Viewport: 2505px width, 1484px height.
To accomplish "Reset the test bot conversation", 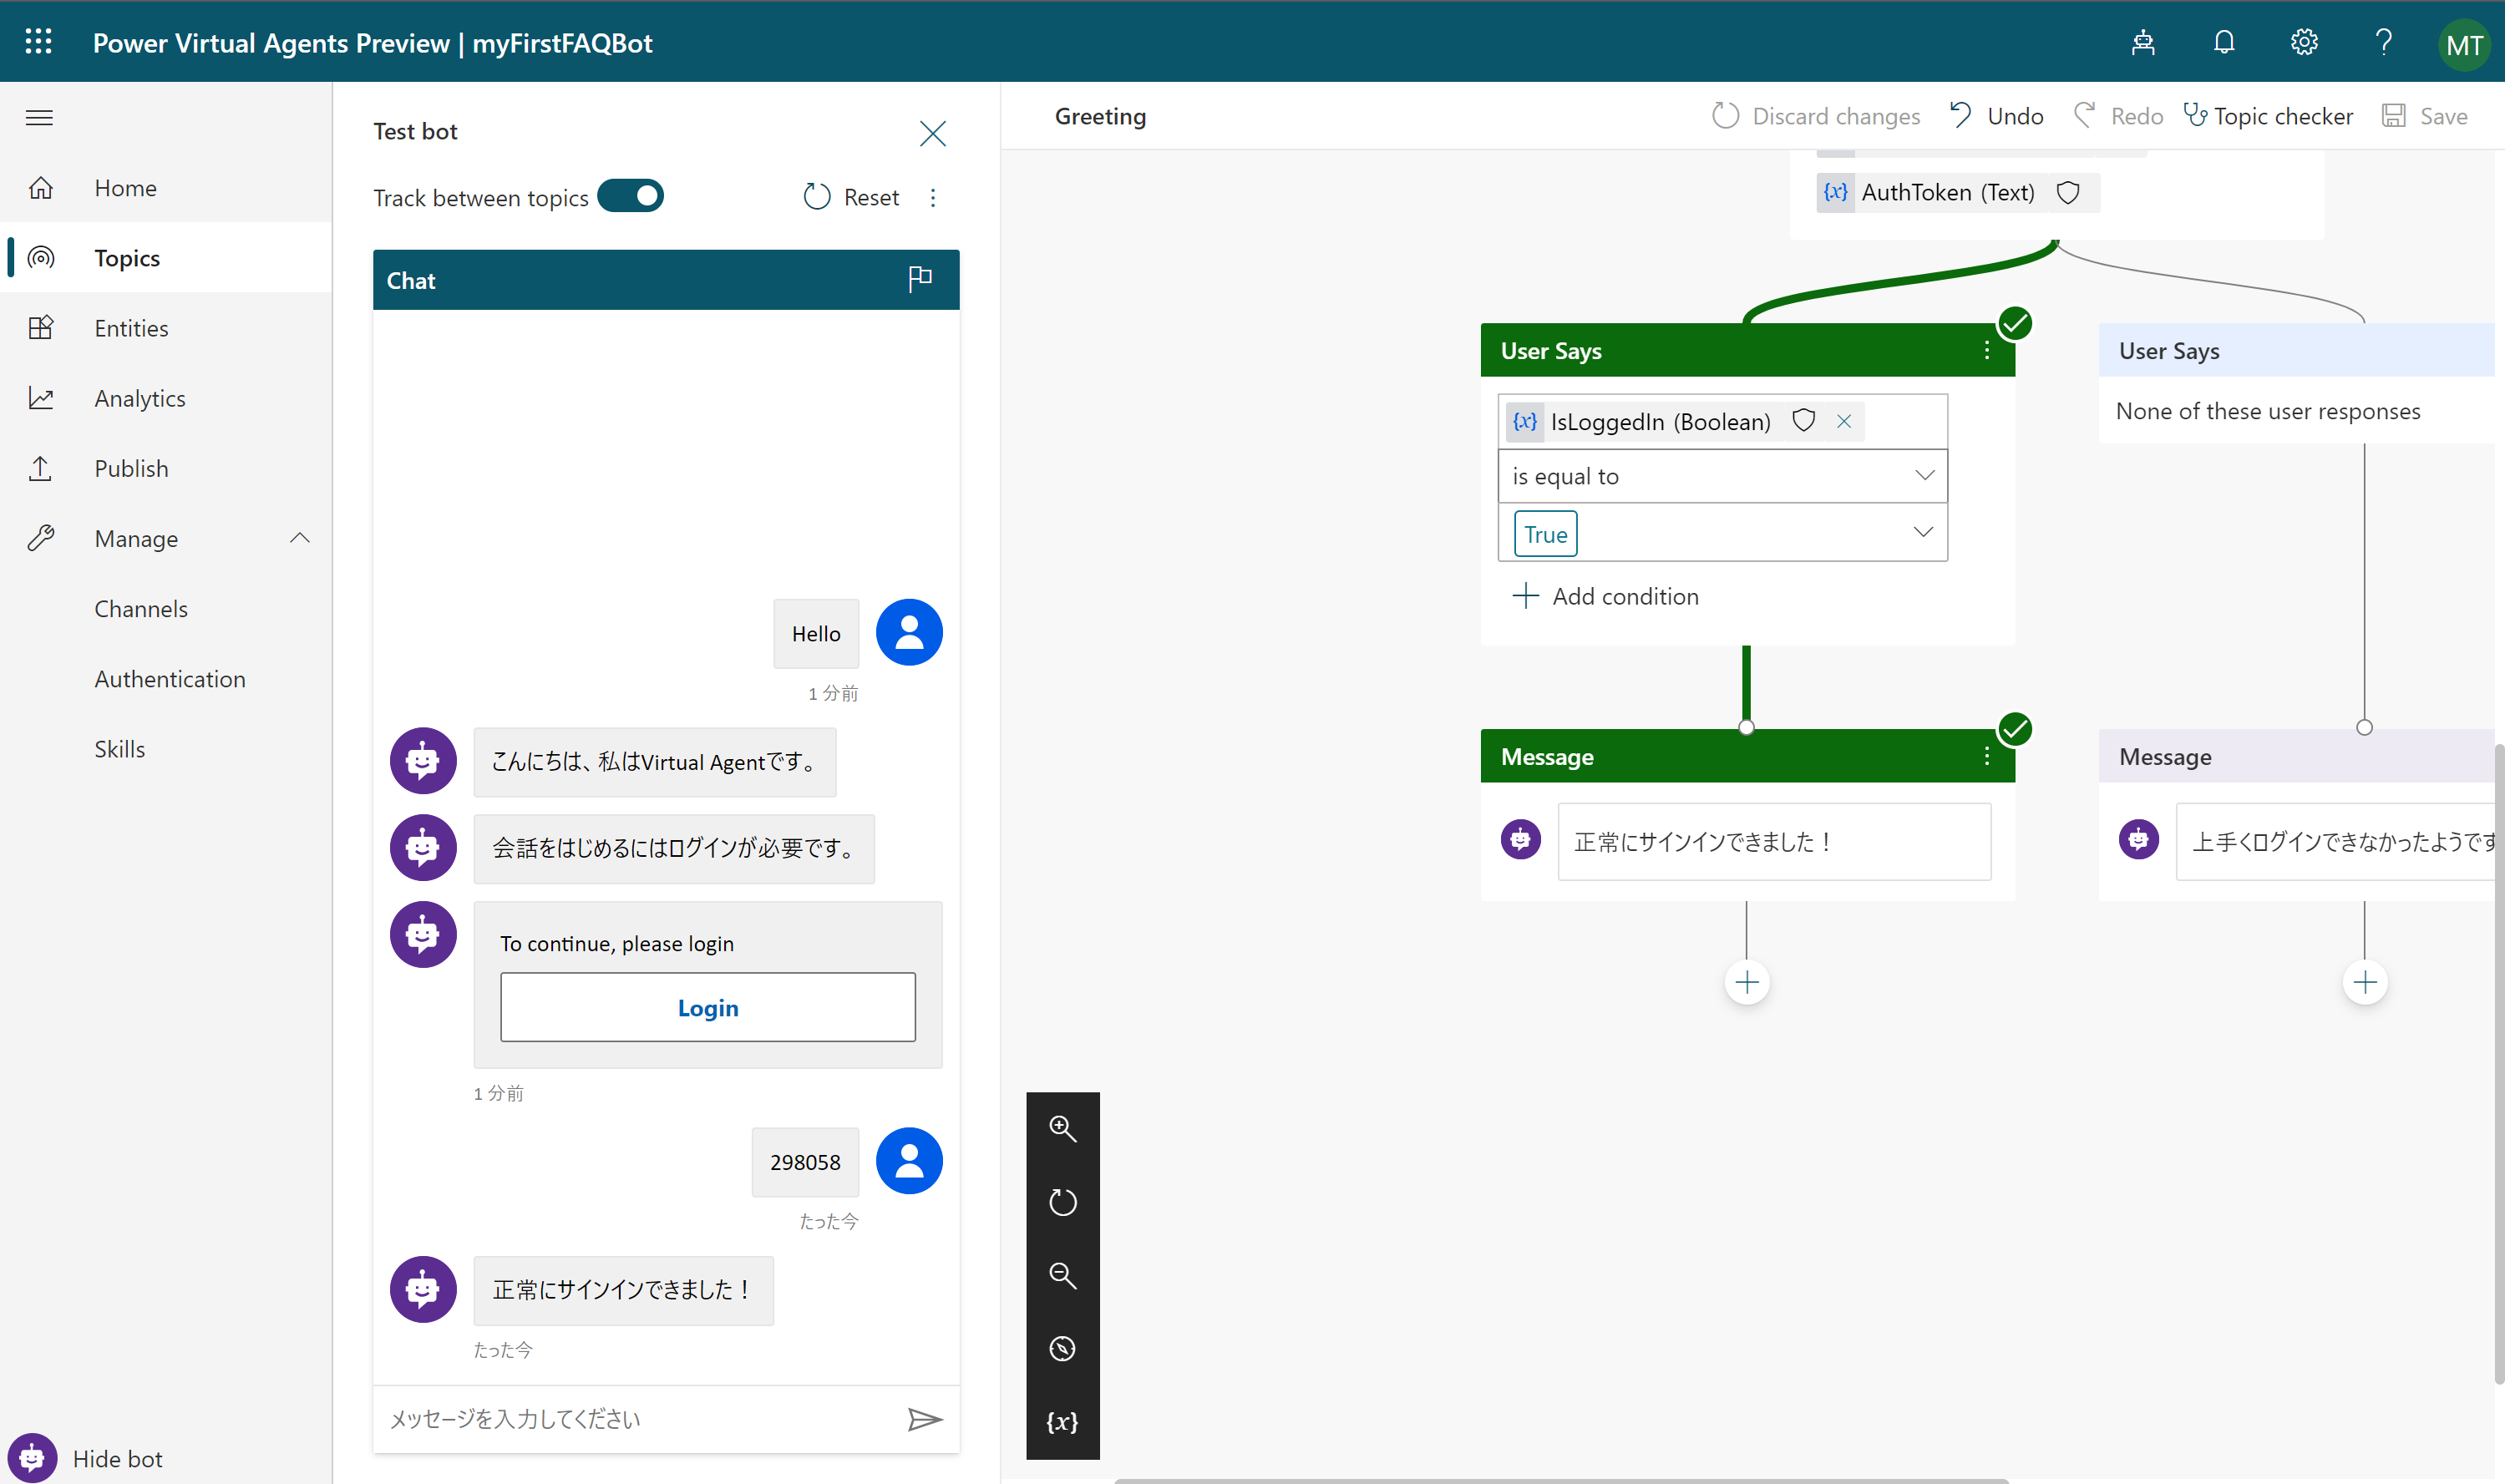I will pyautogui.click(x=851, y=197).
